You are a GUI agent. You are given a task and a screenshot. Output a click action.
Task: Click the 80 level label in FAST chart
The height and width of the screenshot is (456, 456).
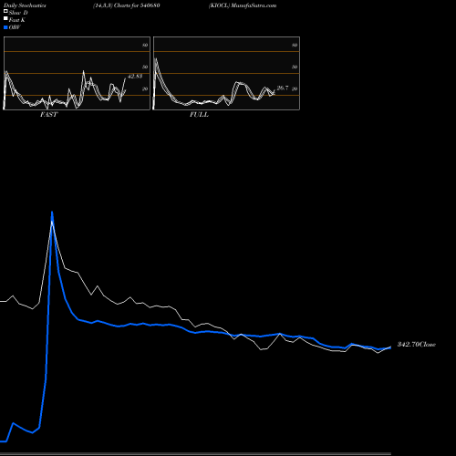[x=145, y=45]
